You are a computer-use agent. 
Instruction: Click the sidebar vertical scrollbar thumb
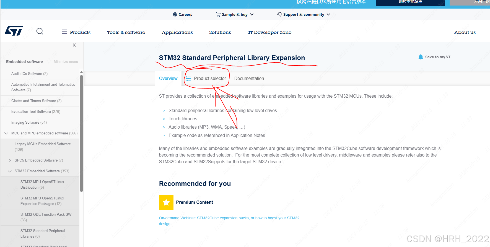(x=81, y=133)
